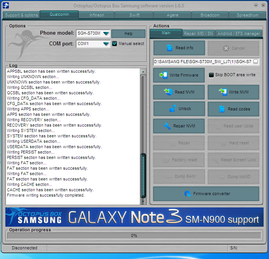269x259 pixels.
Task: Click the Galaxy Note 3 support banner
Action: [x=134, y=217]
